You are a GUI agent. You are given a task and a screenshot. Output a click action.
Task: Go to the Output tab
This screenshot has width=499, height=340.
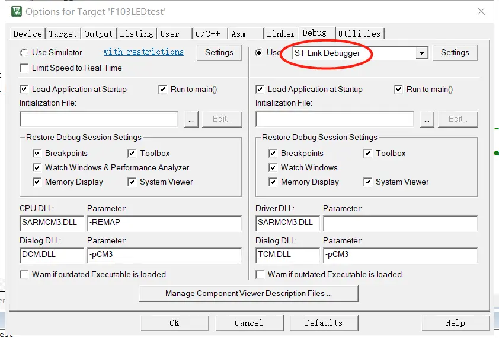pos(98,34)
